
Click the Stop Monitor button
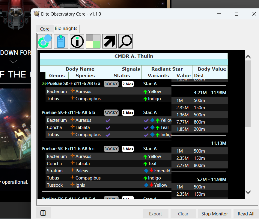coord(215,214)
